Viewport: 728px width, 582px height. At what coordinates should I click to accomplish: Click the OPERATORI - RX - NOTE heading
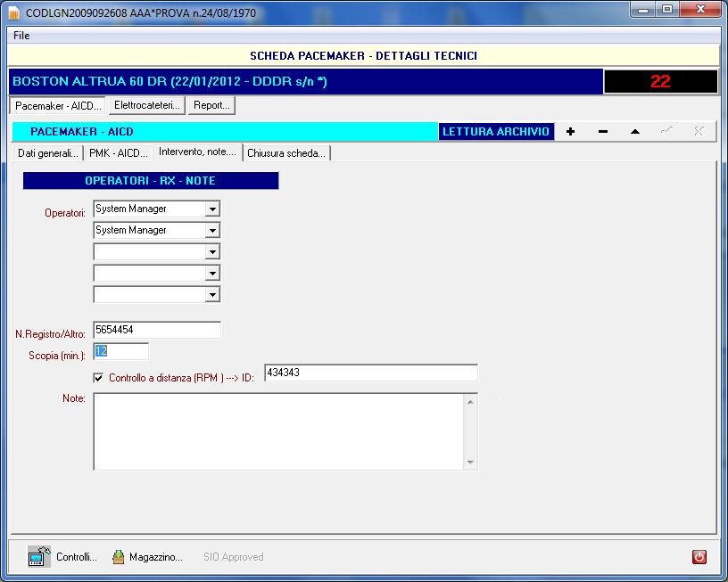(151, 180)
